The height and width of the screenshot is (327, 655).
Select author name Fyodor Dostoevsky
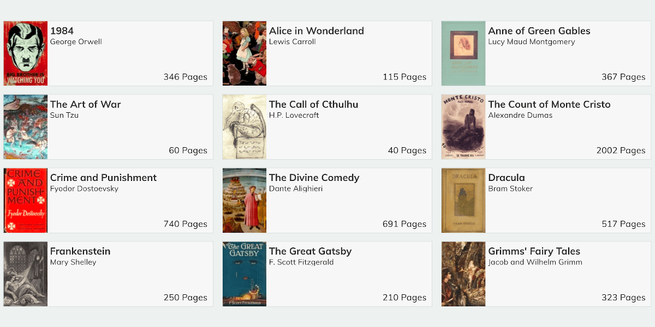point(84,189)
